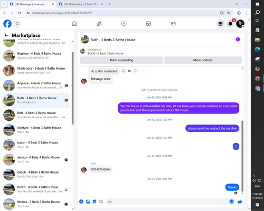
Task: Click Mark as pending button
Action: click(121, 60)
